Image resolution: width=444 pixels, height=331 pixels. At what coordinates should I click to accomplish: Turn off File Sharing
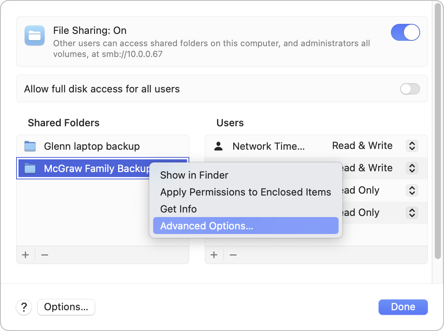click(405, 32)
